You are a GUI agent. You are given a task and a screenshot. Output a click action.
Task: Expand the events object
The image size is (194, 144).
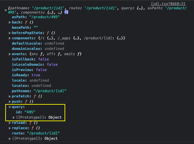(x=10, y=54)
